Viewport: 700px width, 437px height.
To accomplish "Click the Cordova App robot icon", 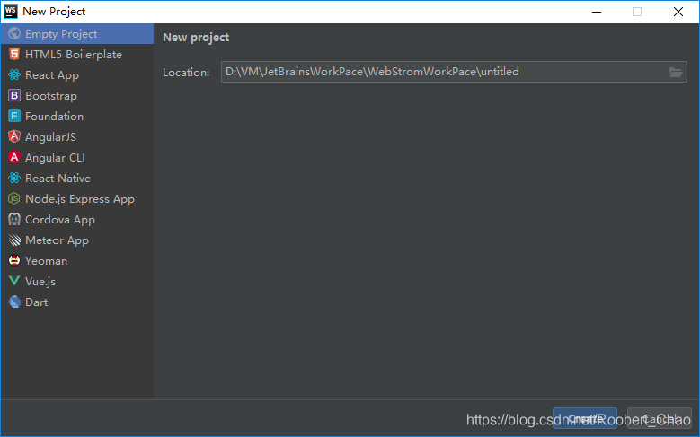I will pos(14,219).
